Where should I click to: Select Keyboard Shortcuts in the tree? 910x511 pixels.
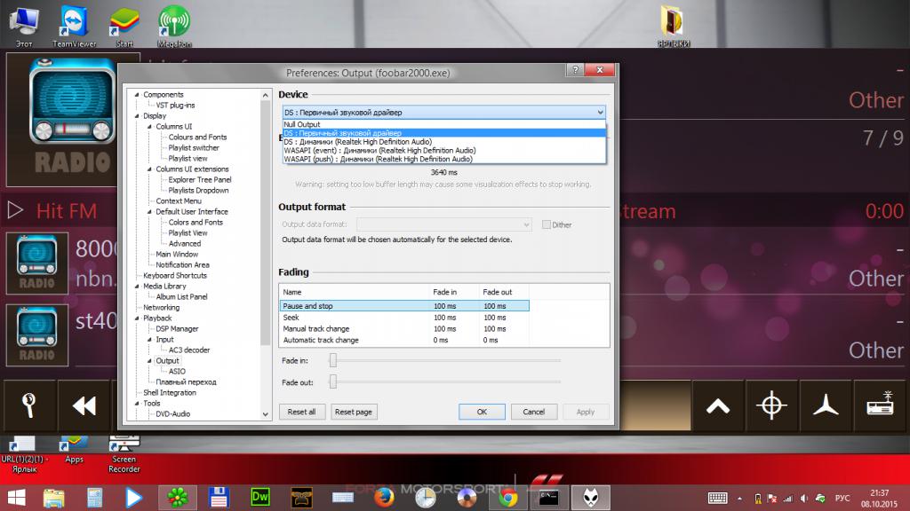point(175,276)
